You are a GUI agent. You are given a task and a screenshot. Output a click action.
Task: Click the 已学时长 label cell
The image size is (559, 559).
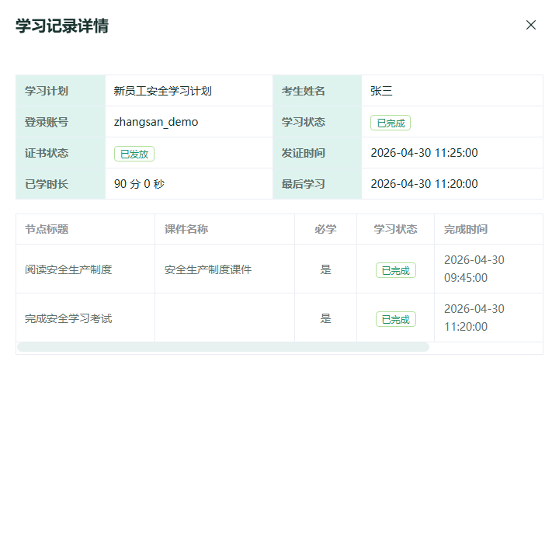(x=61, y=183)
